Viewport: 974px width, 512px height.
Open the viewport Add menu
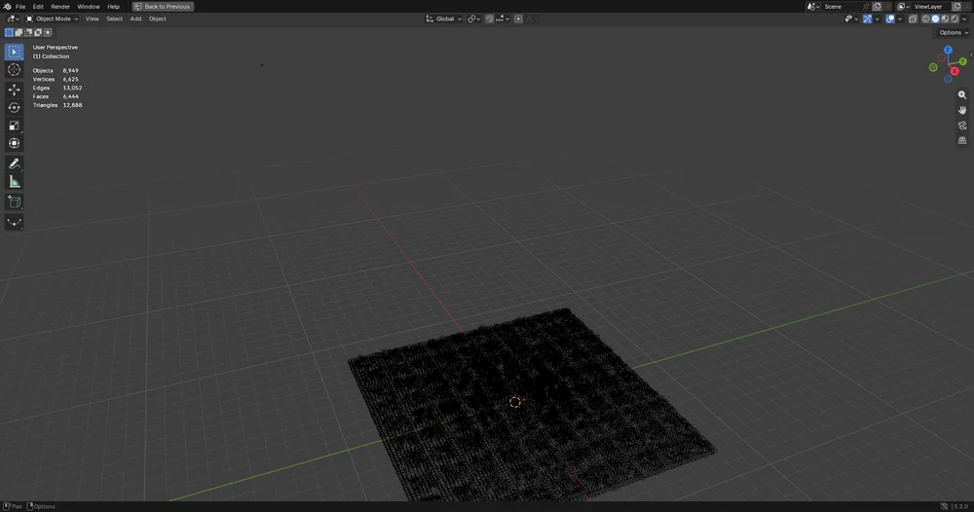click(135, 18)
